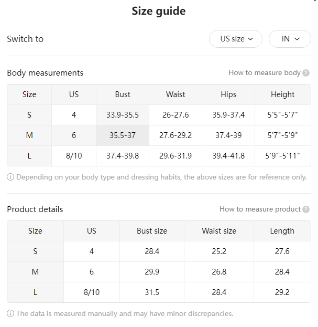Open the How to measure body link
Image resolution: width=318 pixels, height=327 pixels.
(265, 73)
